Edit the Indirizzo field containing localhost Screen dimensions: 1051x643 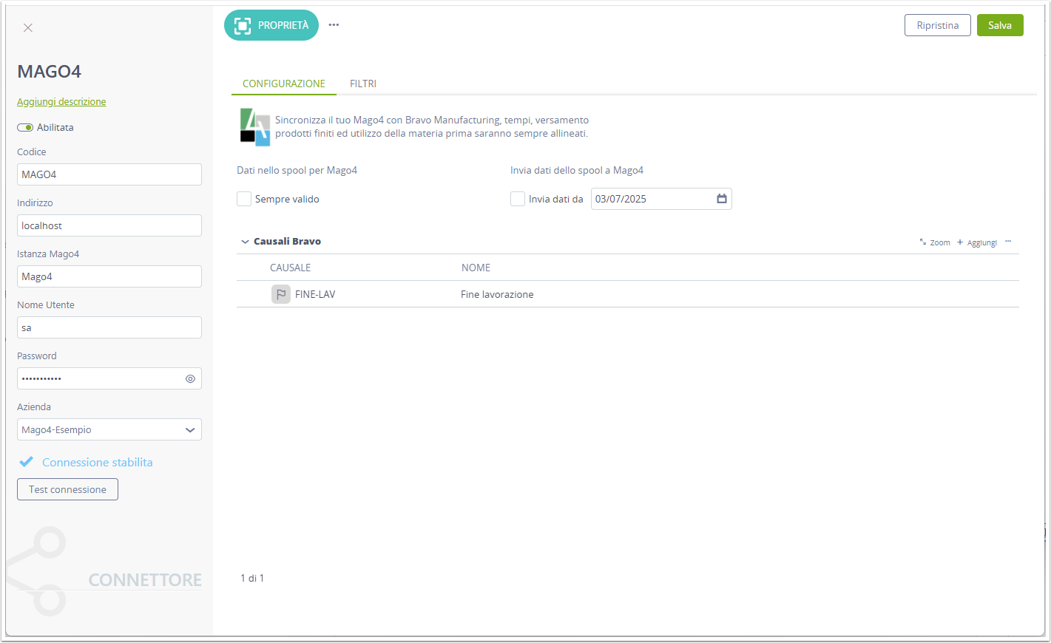[109, 225]
